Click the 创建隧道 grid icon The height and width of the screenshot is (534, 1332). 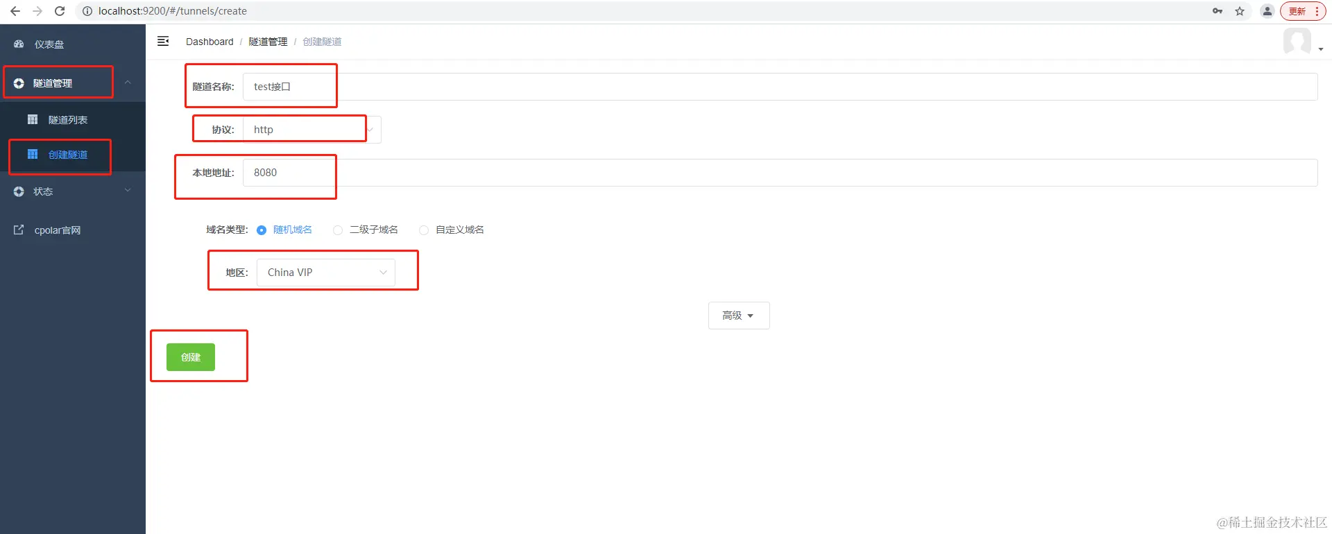(x=33, y=154)
